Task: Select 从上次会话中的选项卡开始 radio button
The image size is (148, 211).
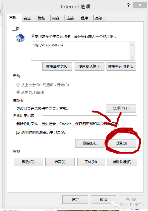Action: point(18,85)
